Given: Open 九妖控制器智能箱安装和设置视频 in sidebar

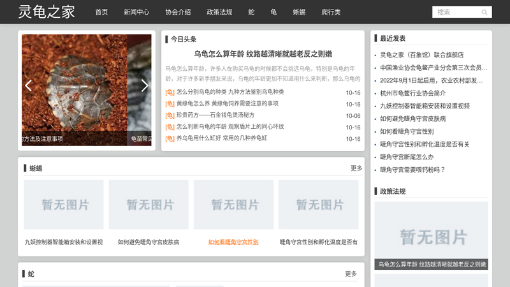Looking at the screenshot, I should tap(425, 106).
